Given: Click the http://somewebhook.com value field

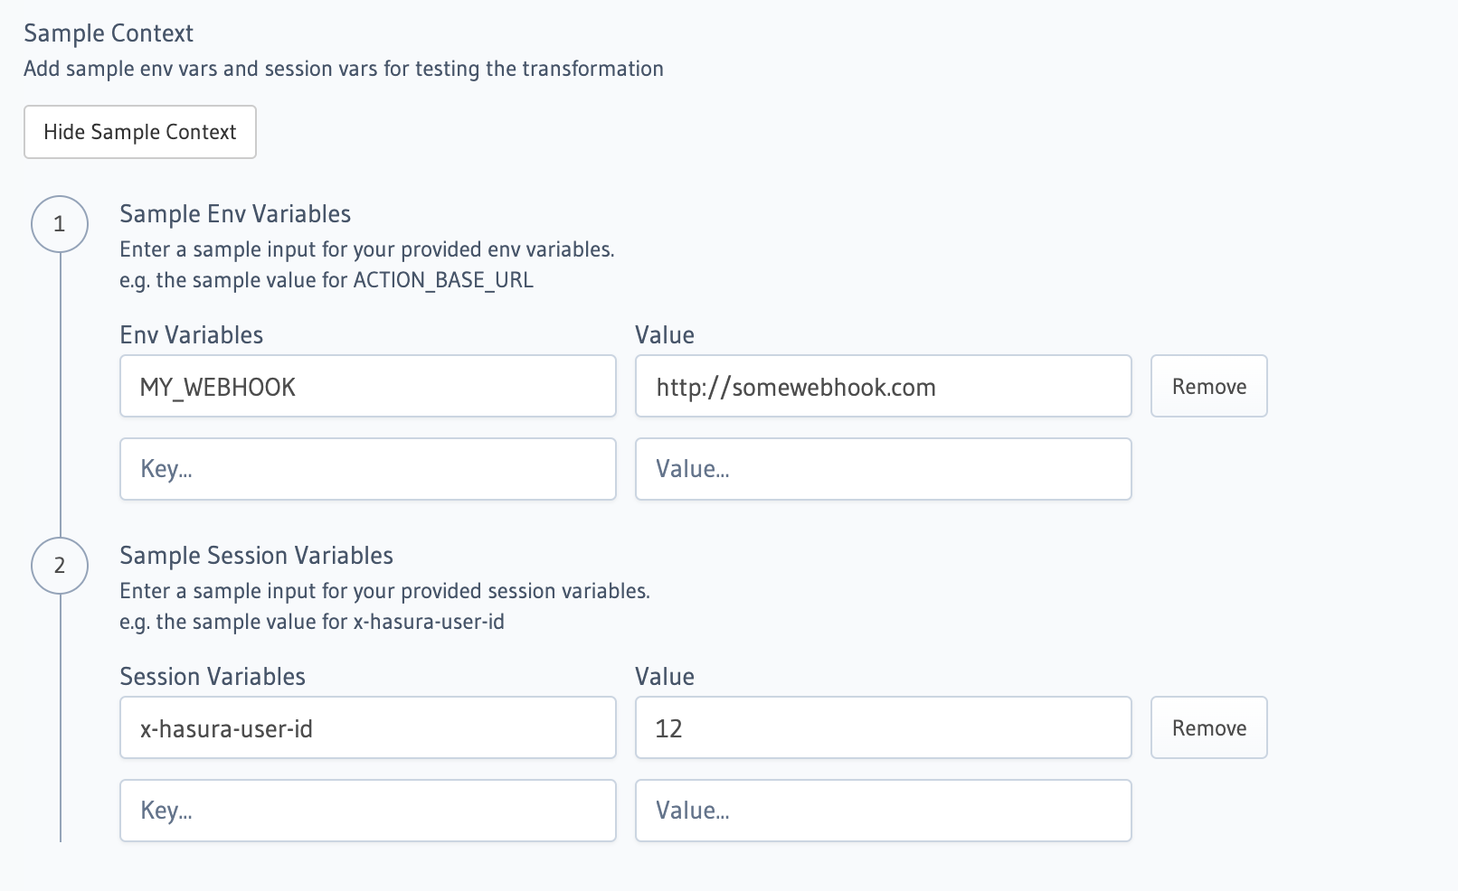Looking at the screenshot, I should [883, 386].
